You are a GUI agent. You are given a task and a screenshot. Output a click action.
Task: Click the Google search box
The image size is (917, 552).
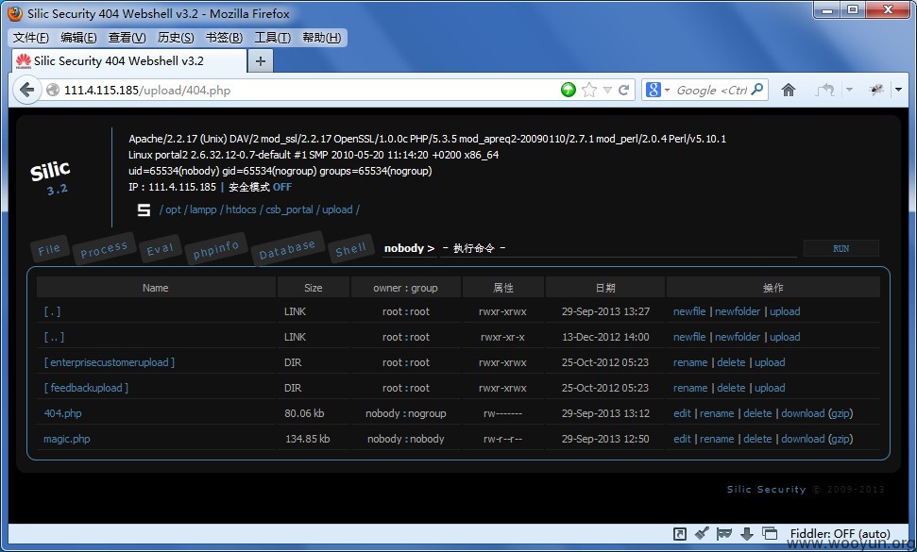click(710, 90)
